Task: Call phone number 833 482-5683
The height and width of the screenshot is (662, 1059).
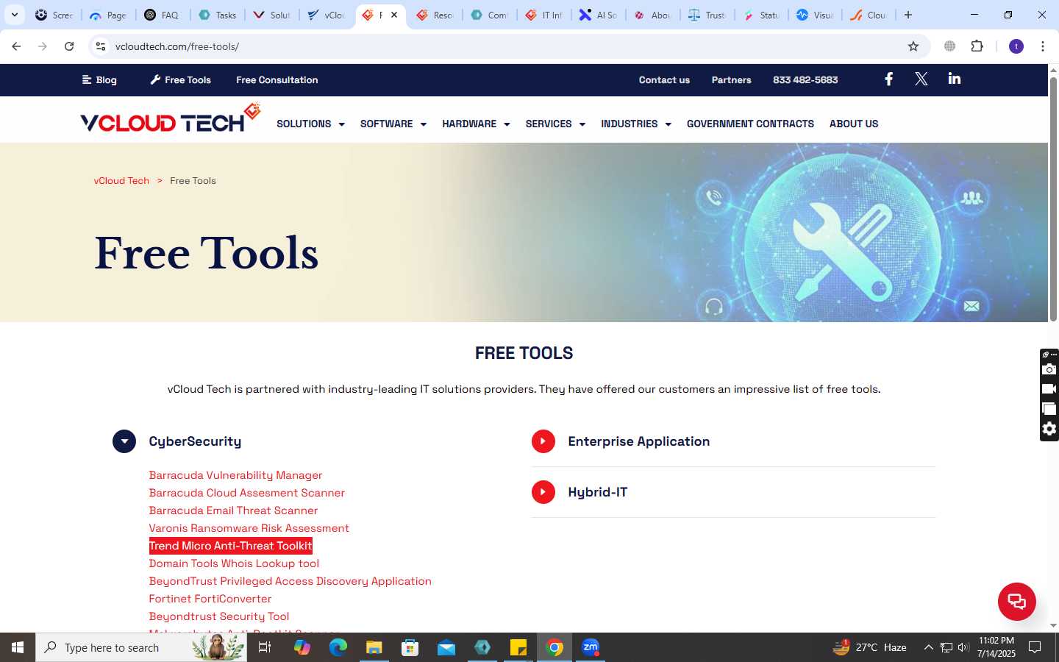Action: pos(805,79)
